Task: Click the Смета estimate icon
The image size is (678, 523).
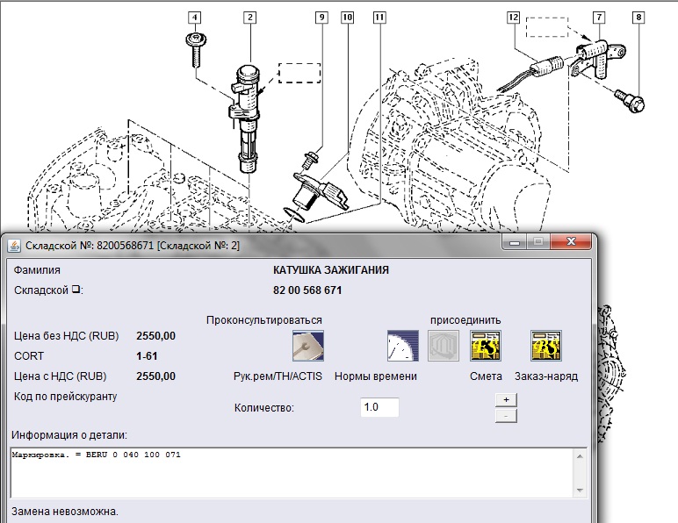Action: tap(486, 347)
